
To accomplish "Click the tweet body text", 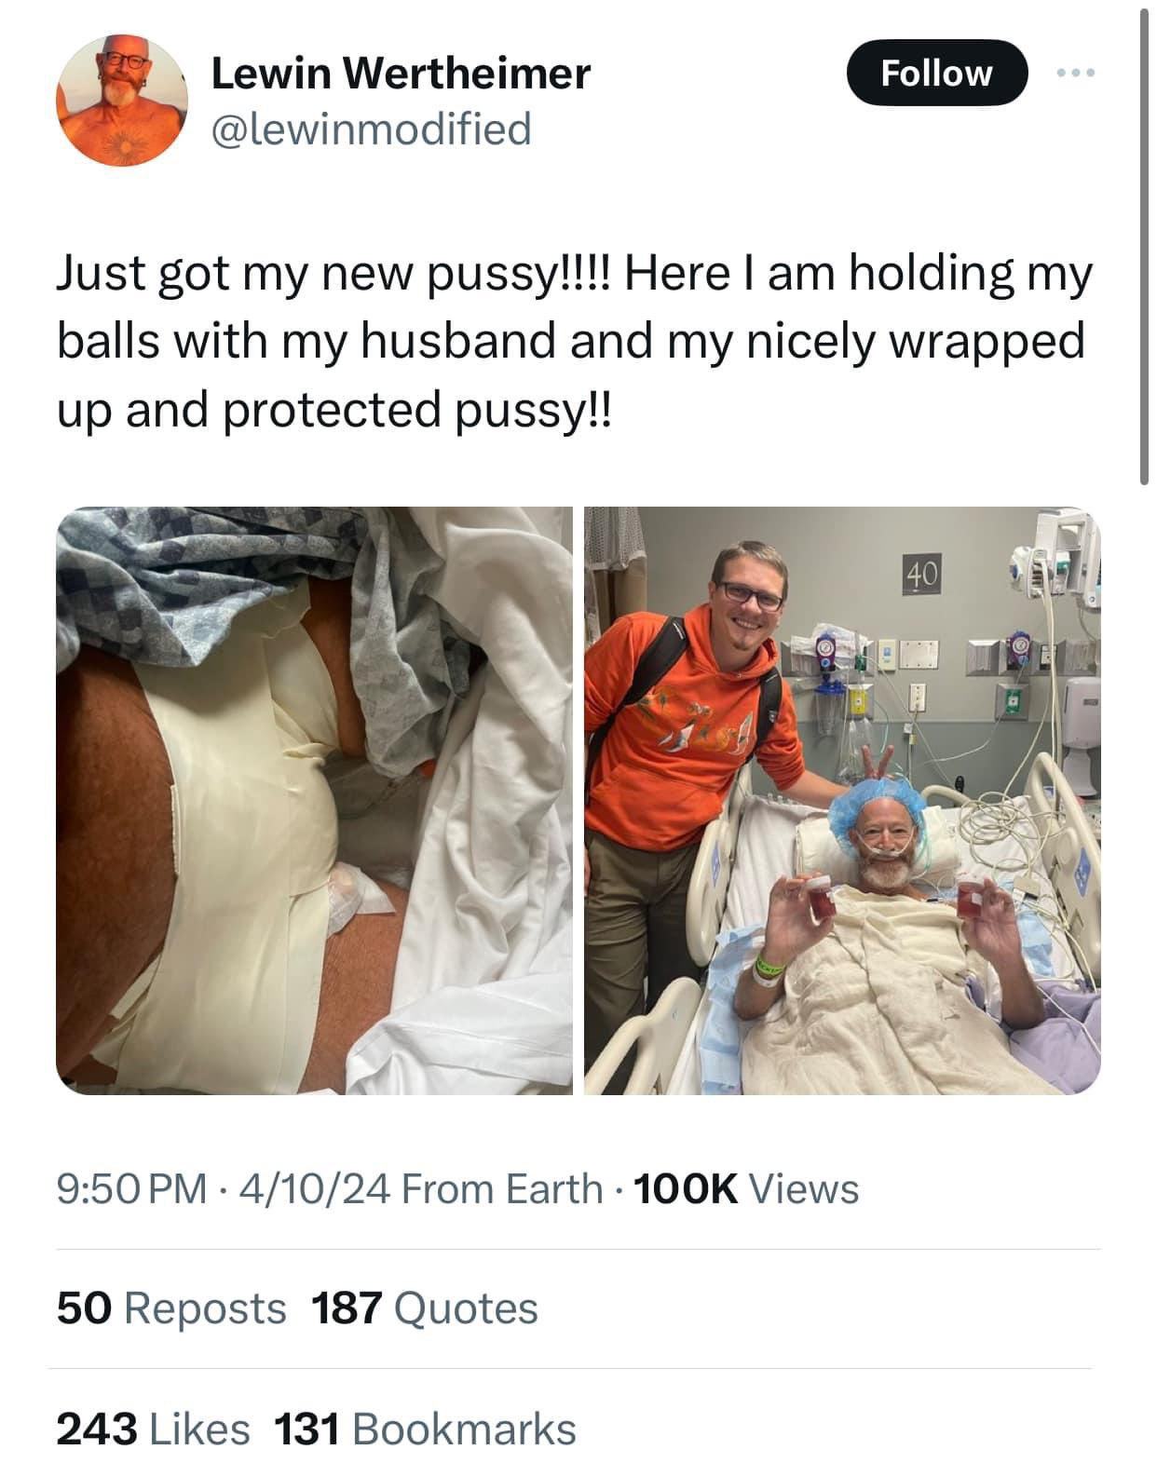I will pos(573,341).
